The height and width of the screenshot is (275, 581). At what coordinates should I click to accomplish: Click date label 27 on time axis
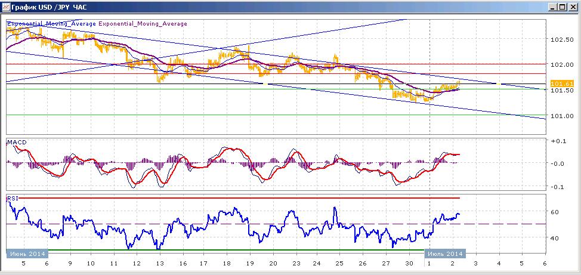[x=387, y=264]
